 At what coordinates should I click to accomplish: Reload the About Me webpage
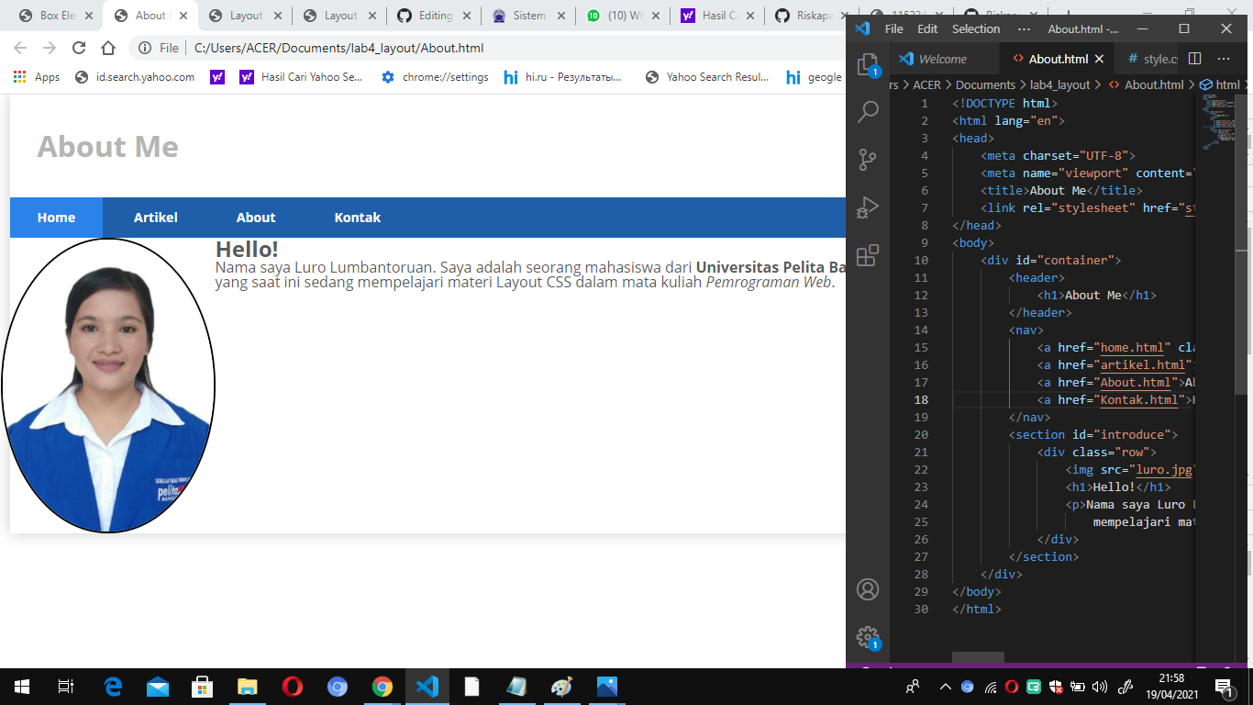coord(78,47)
